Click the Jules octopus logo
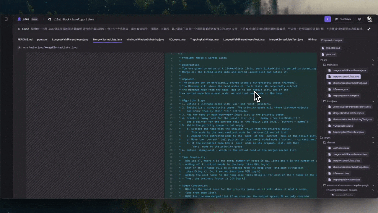378x213 pixels. click(x=19, y=19)
